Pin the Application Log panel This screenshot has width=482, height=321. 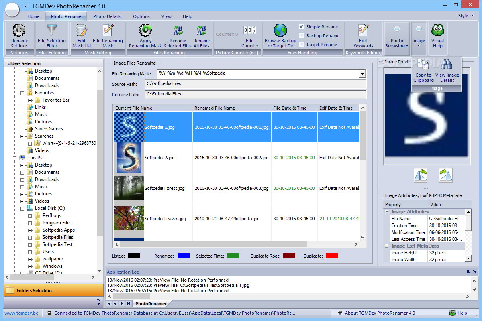(x=468, y=272)
